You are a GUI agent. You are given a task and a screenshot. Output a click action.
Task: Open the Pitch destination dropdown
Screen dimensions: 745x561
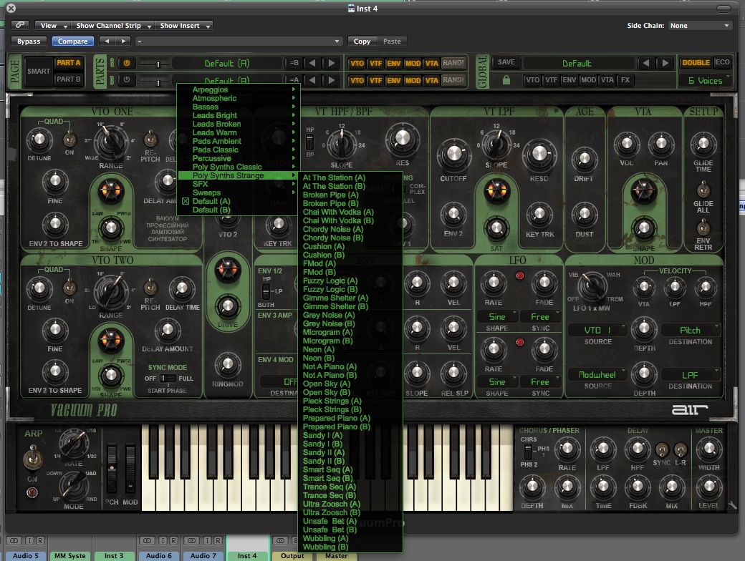pos(691,331)
